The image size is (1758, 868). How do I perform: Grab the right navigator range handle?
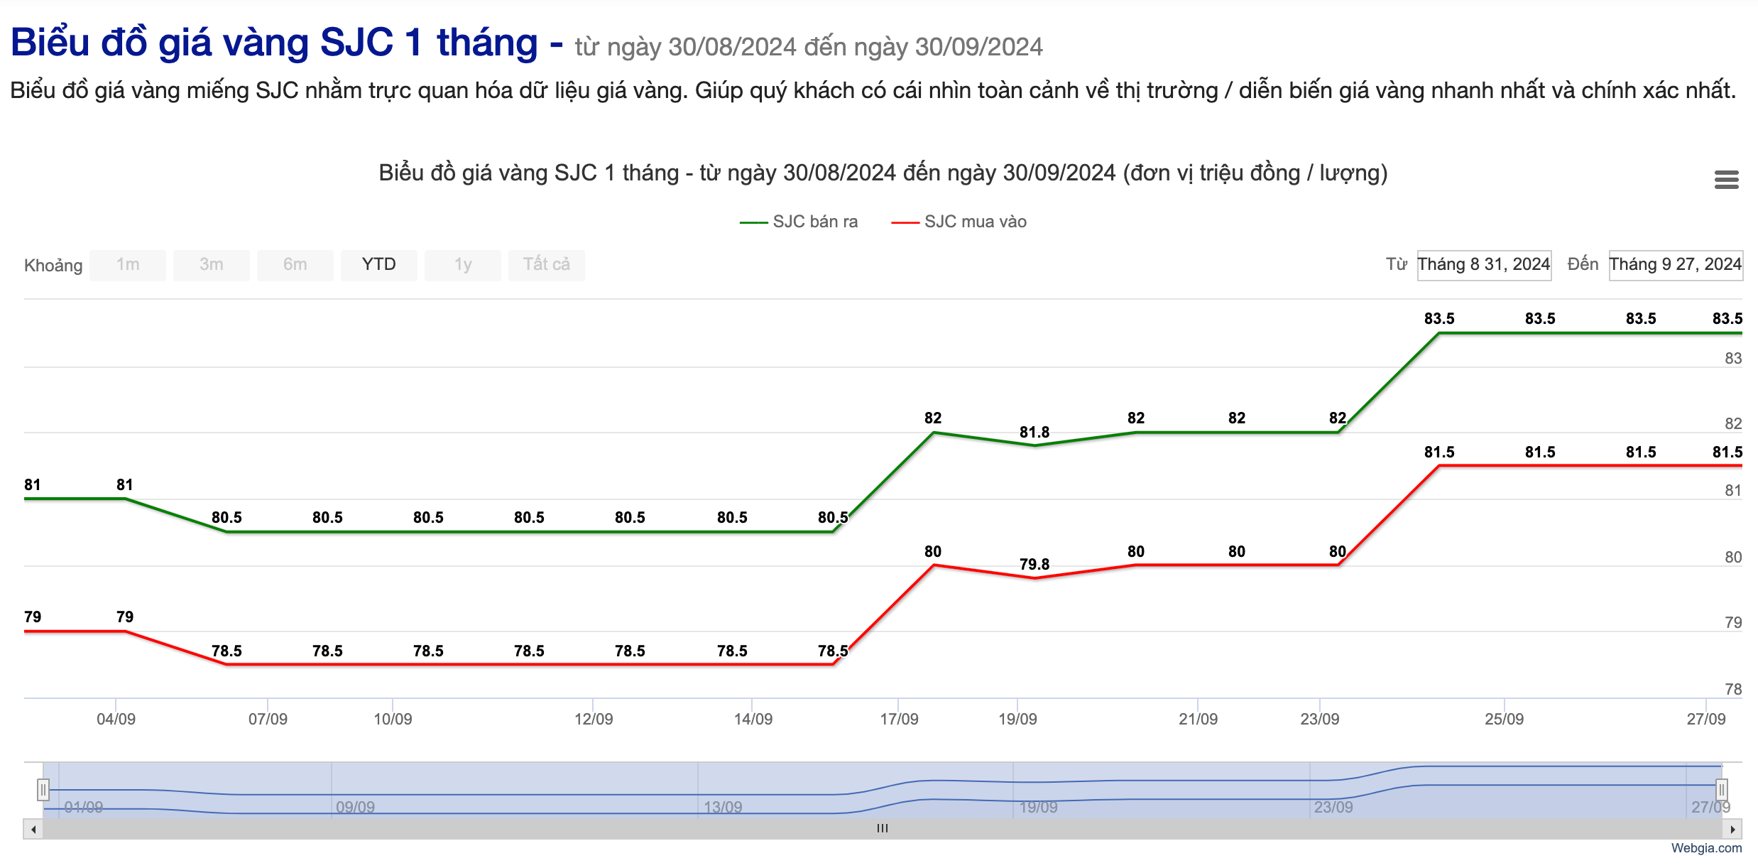coord(1721,790)
